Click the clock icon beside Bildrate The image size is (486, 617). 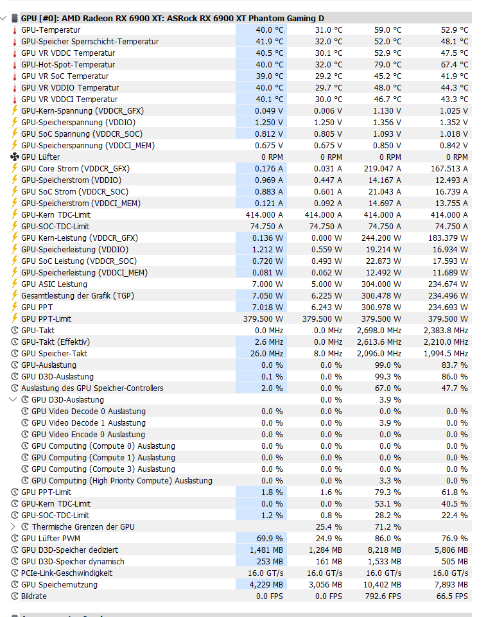(x=15, y=596)
